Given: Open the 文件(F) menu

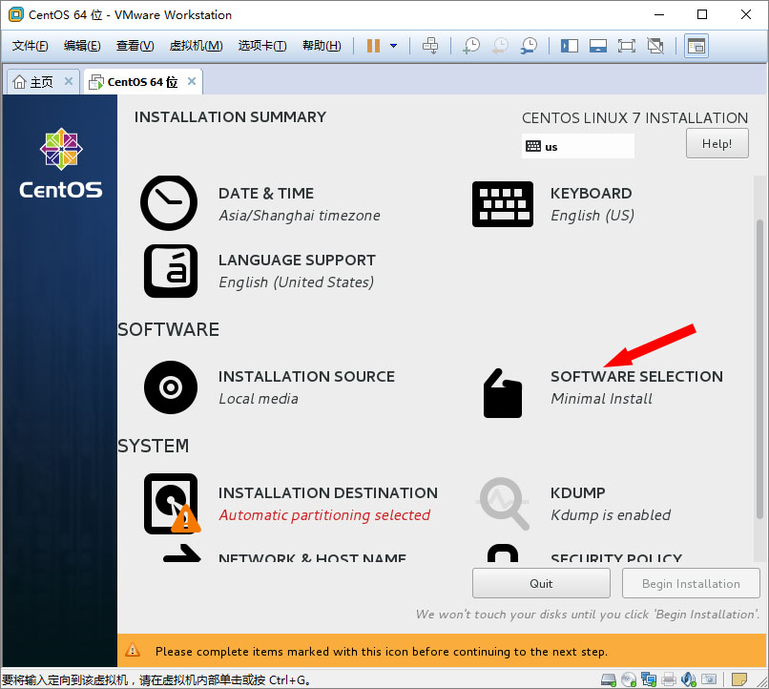Looking at the screenshot, I should coord(30,46).
